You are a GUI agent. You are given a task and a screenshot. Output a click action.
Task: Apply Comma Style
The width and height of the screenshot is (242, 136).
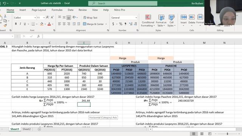[x=125, y=24]
